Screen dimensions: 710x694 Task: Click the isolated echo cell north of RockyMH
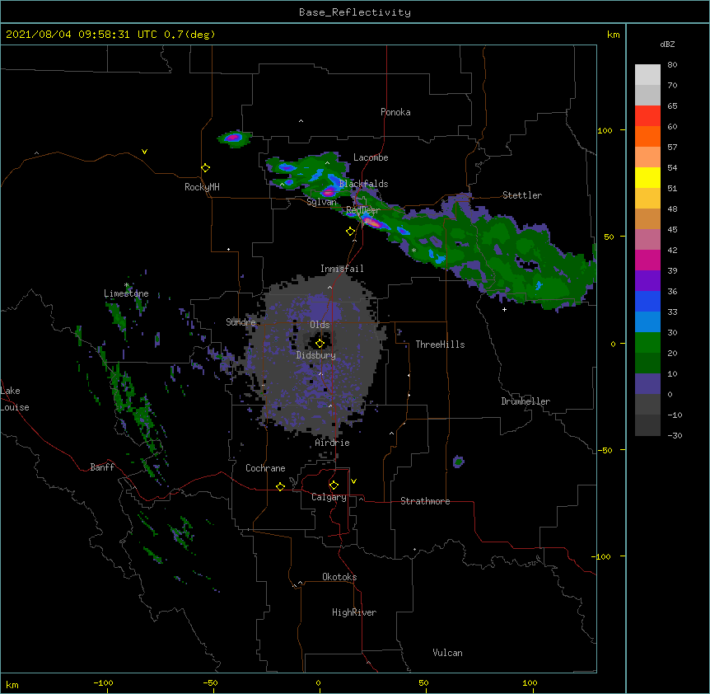pyautogui.click(x=234, y=138)
